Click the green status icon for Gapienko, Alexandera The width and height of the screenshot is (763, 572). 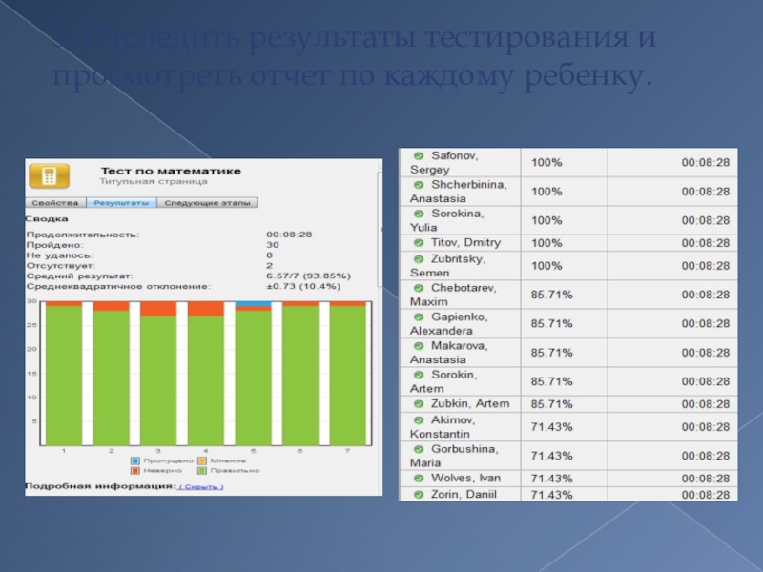(x=419, y=317)
